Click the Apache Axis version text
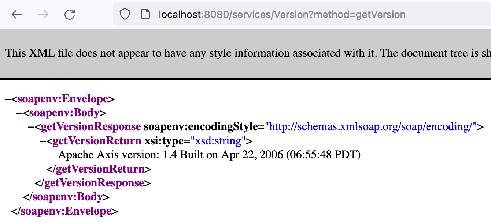This screenshot has width=491, height=223. click(x=209, y=155)
